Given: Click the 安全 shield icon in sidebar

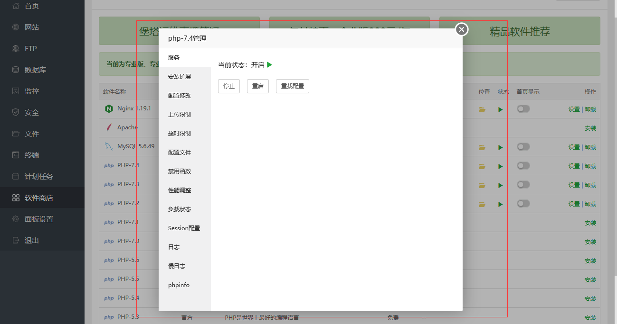Looking at the screenshot, I should [16, 112].
